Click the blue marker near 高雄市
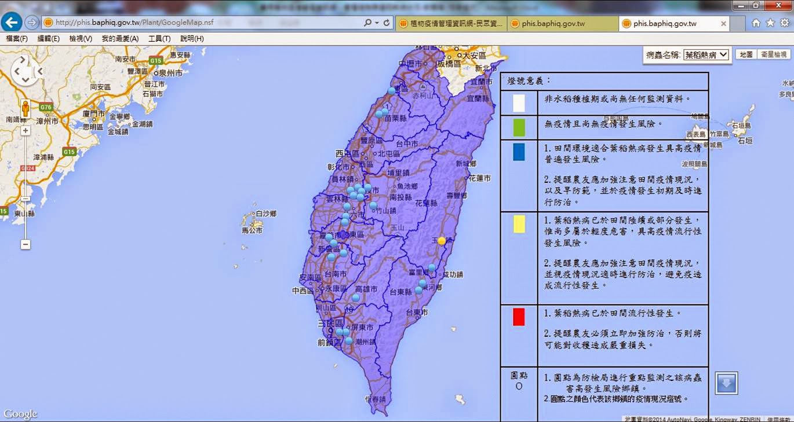The width and height of the screenshot is (794, 422). pos(356,298)
